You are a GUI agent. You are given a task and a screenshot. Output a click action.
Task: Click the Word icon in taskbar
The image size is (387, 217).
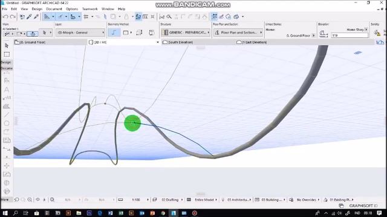110,213
